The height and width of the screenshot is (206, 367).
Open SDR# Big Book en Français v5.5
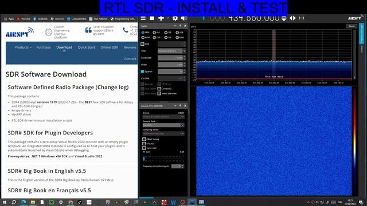49,191
